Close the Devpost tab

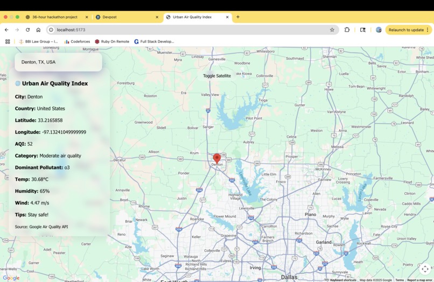pyautogui.click(x=157, y=17)
